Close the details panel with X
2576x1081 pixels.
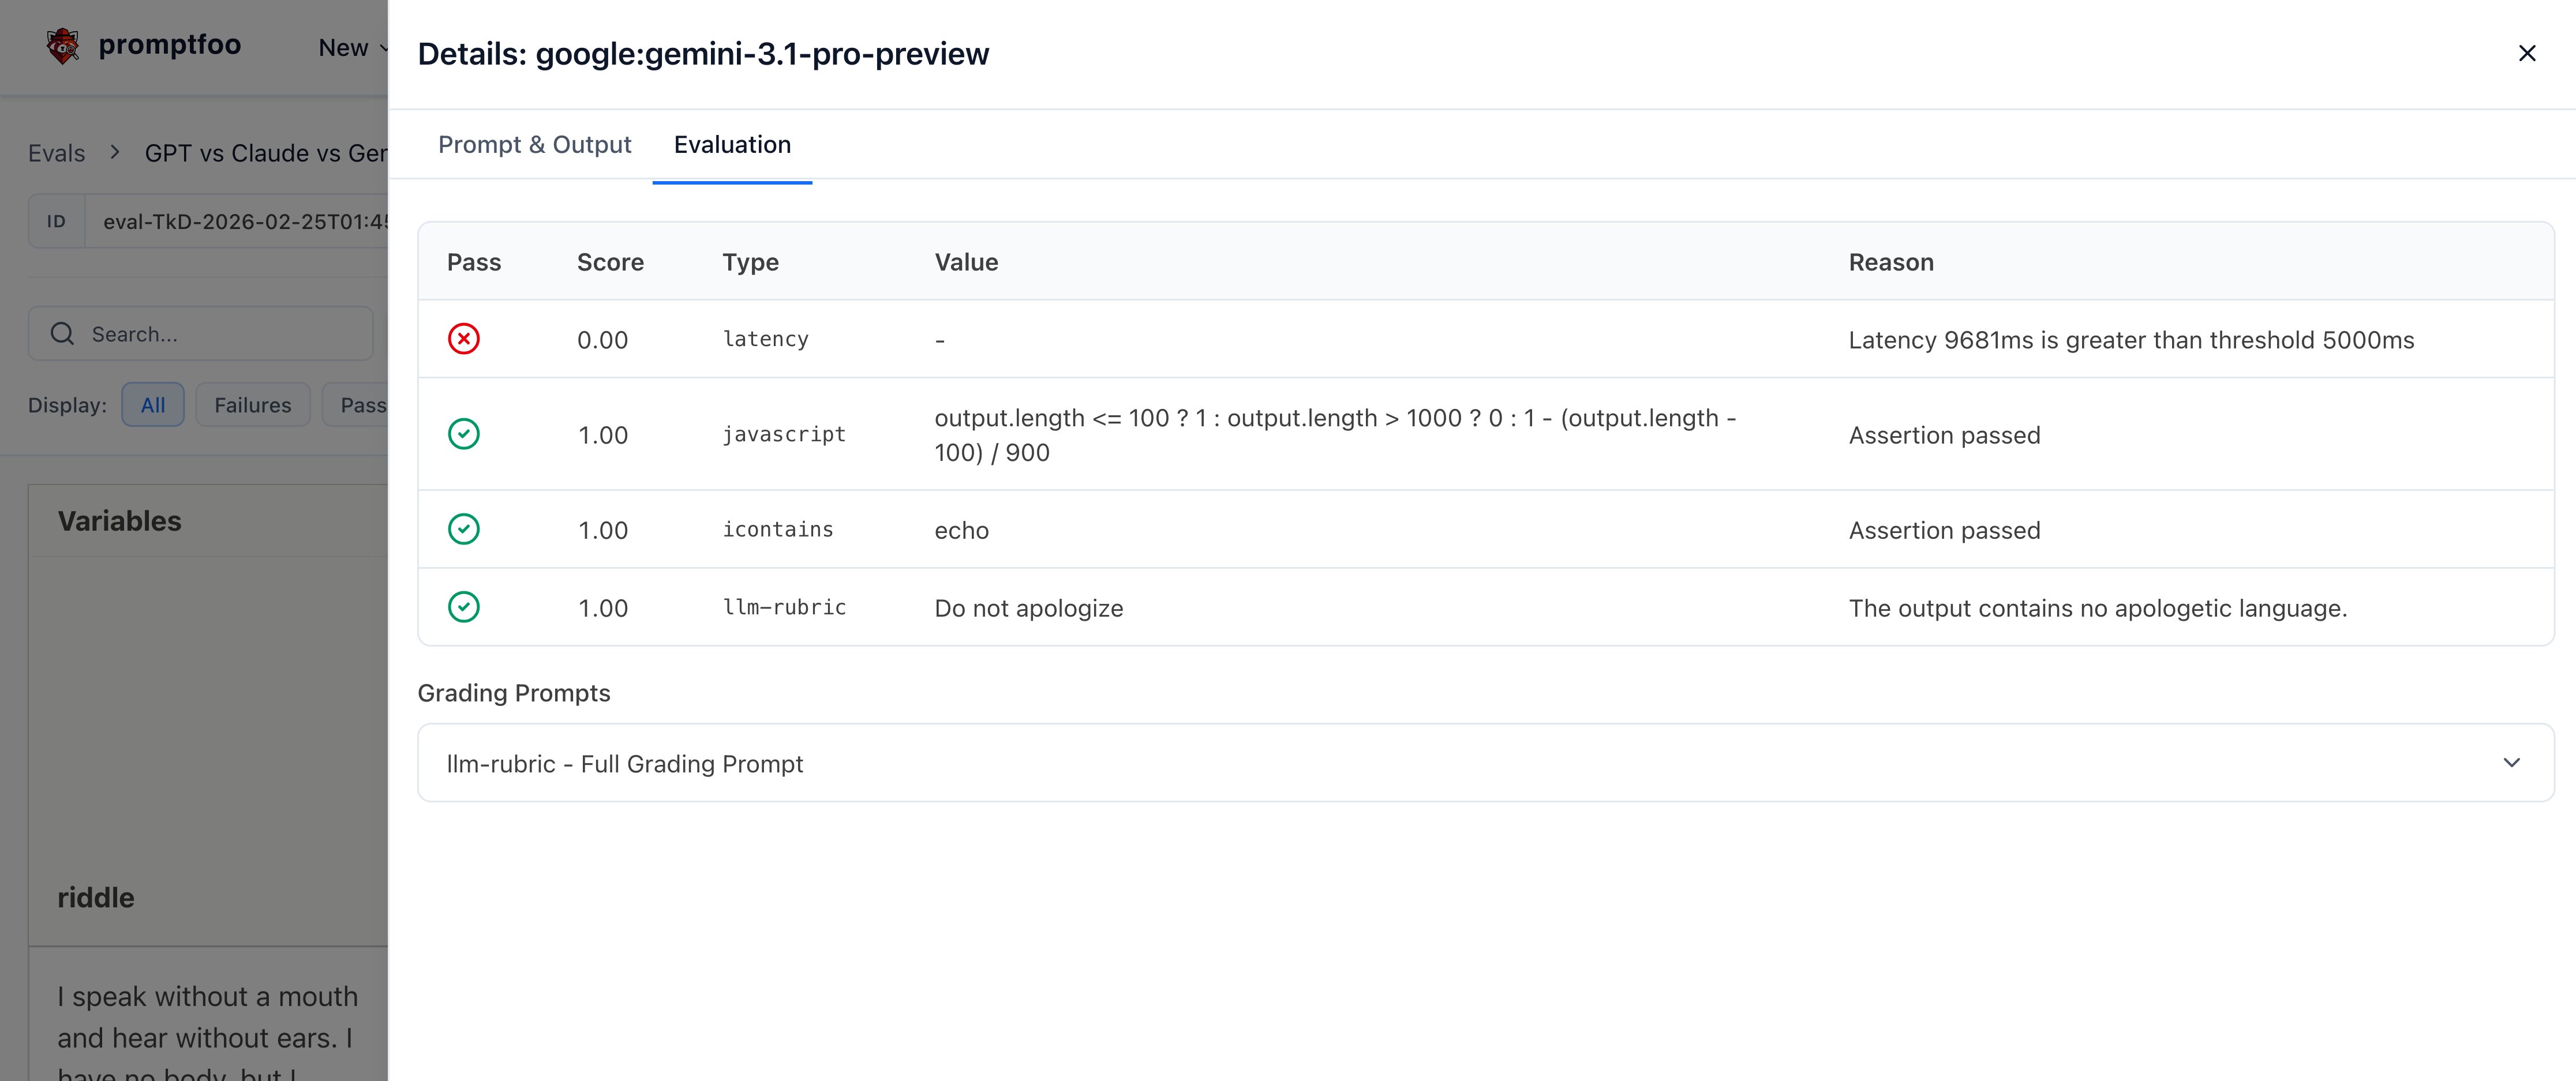coord(2526,53)
